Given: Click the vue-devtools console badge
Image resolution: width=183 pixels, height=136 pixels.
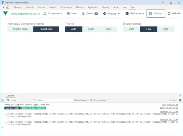Looking at the screenshot, I should pos(13,108).
